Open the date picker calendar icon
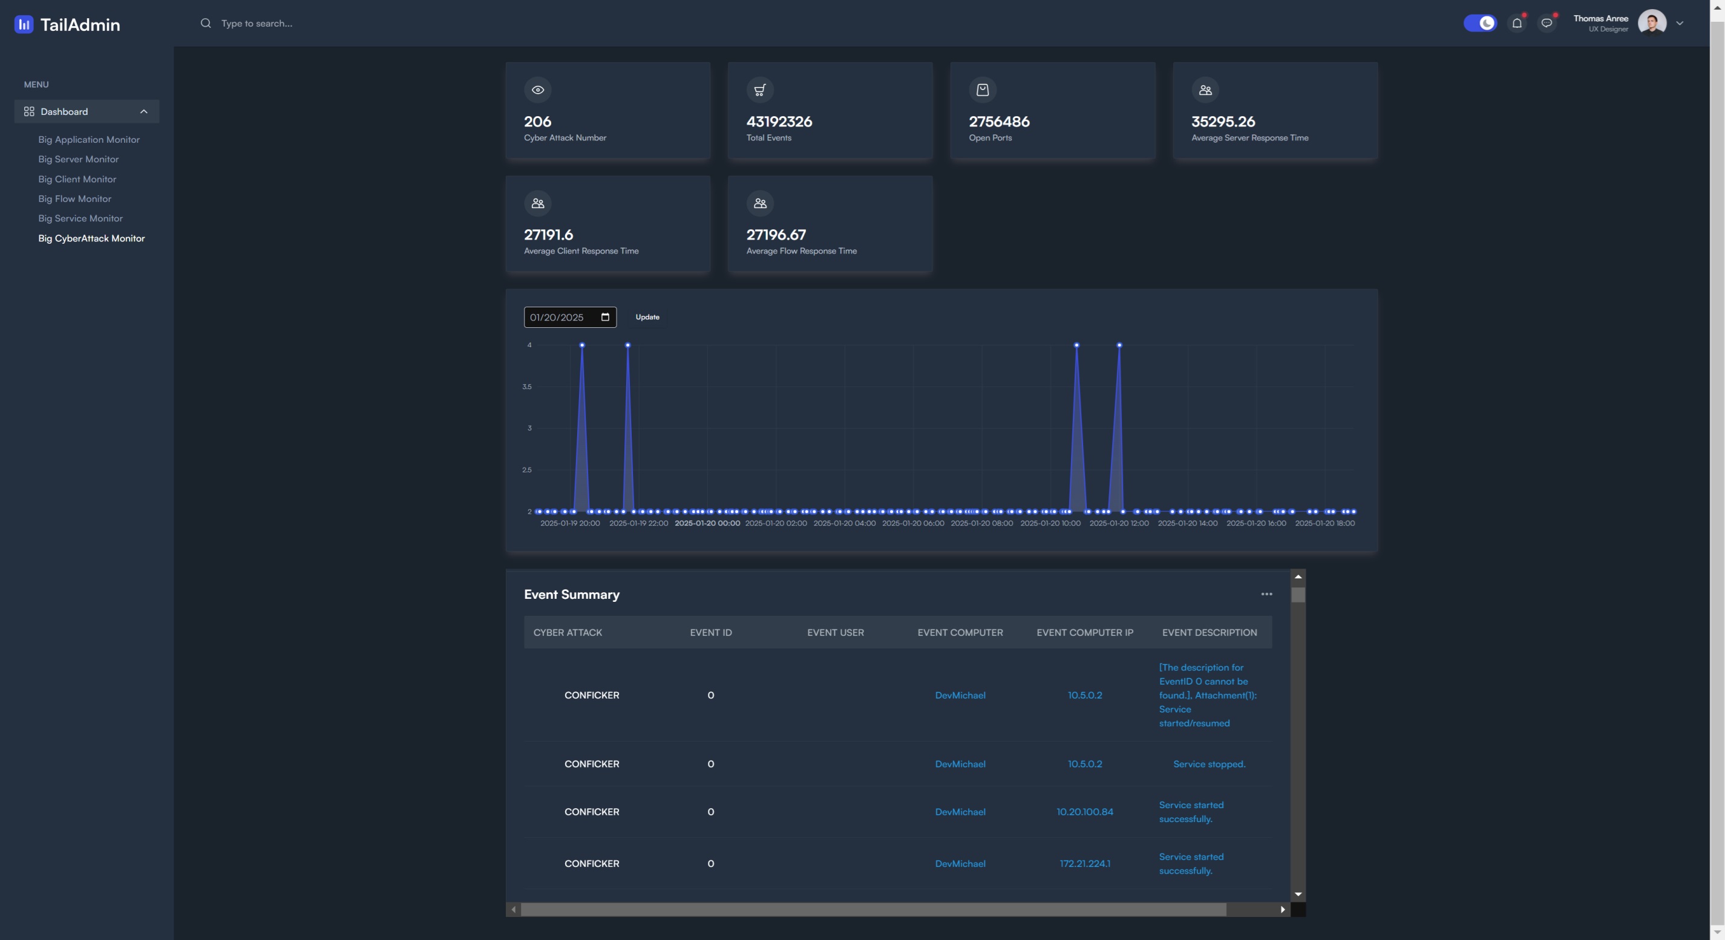The width and height of the screenshot is (1725, 940). (x=606, y=318)
